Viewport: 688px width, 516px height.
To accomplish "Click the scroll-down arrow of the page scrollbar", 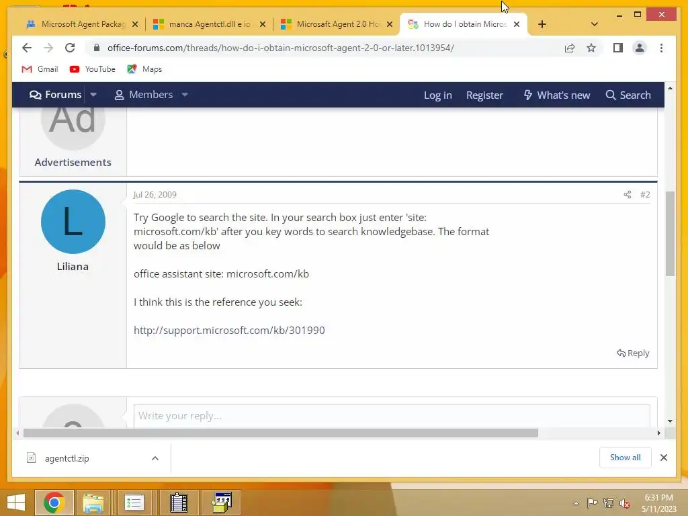I will tap(670, 421).
